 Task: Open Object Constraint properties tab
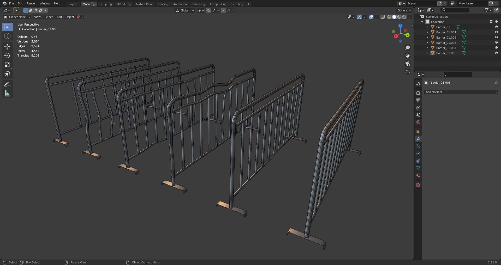(418, 161)
